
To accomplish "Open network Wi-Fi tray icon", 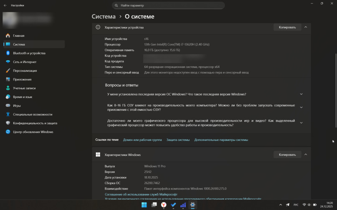I will (304, 205).
